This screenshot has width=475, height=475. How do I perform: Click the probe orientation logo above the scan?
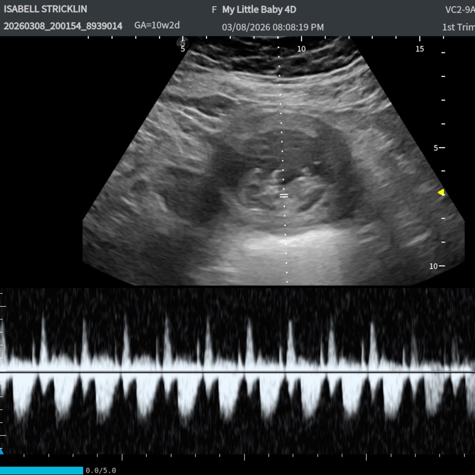pyautogui.click(x=183, y=43)
